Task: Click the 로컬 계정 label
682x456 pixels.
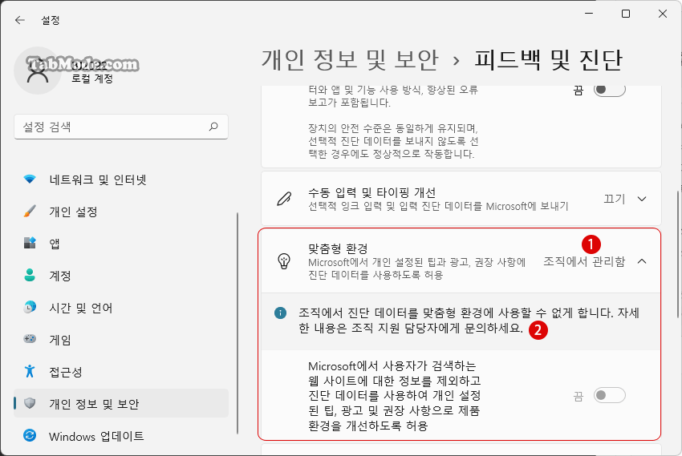Action: coord(92,79)
